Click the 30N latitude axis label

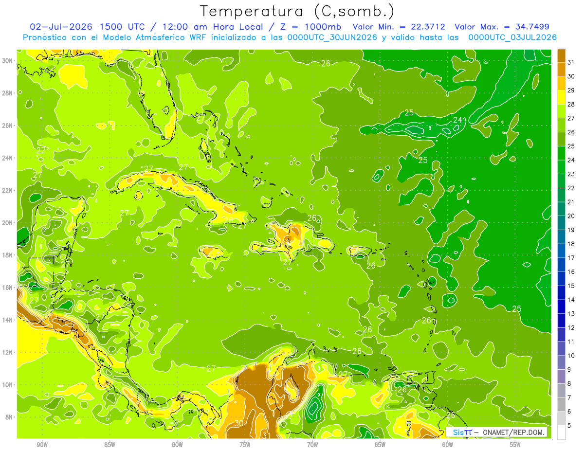point(7,61)
